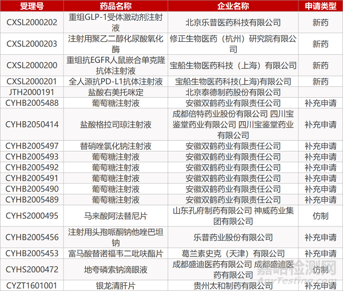Select cell CXSL2000203
The image size is (343, 291).
[x=32, y=44]
